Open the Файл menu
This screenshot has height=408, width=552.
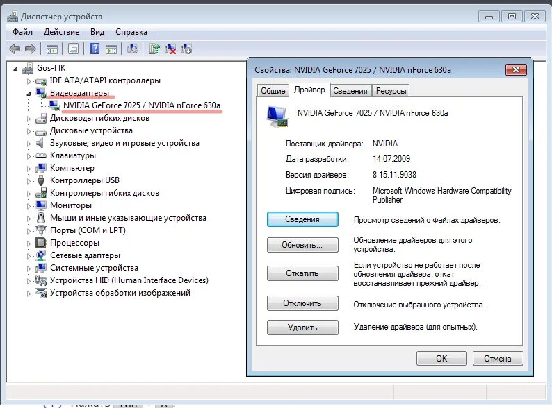(x=22, y=32)
